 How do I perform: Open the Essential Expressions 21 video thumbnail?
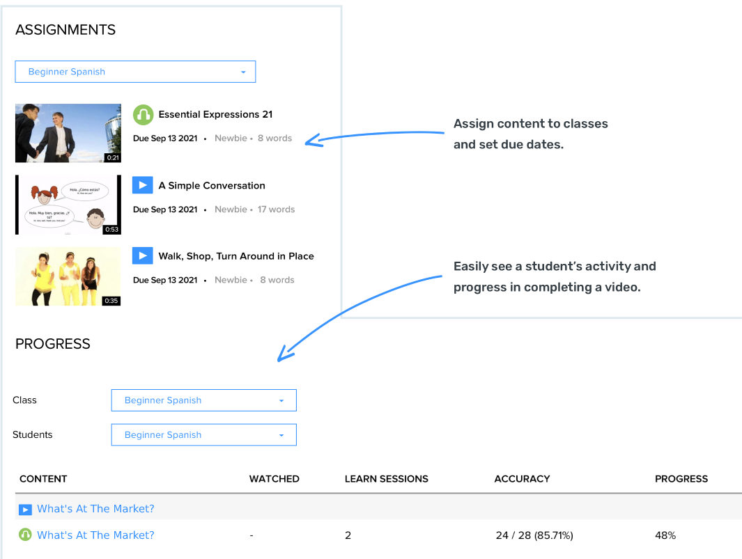click(68, 133)
